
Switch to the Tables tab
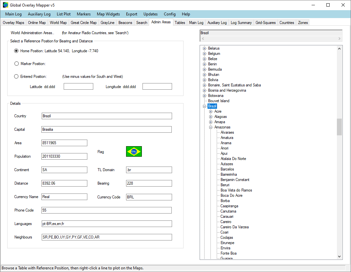click(180, 23)
